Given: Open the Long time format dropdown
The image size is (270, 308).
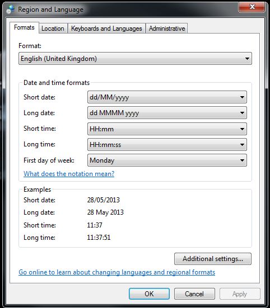Looking at the screenshot, I should (167, 145).
